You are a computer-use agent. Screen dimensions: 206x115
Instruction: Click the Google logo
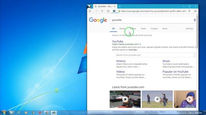[x=98, y=20]
